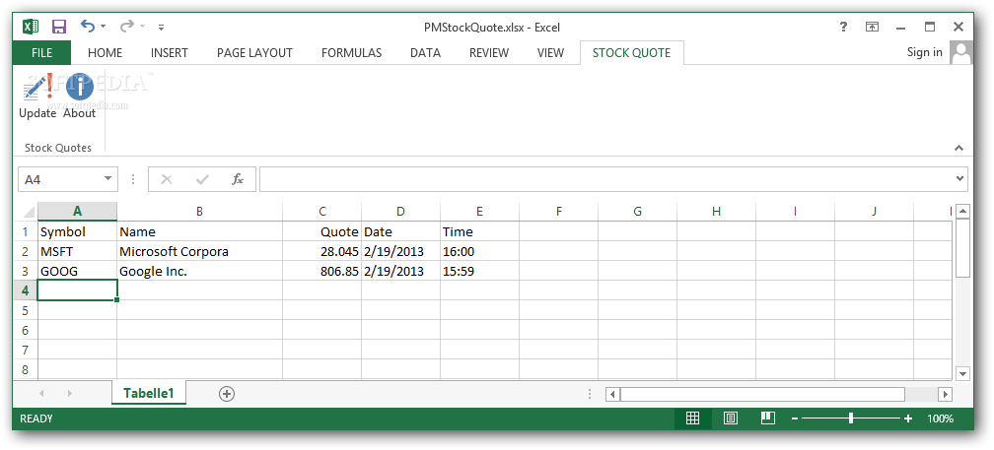Switch to Page Layout view in status bar
994x450 pixels.
730,418
